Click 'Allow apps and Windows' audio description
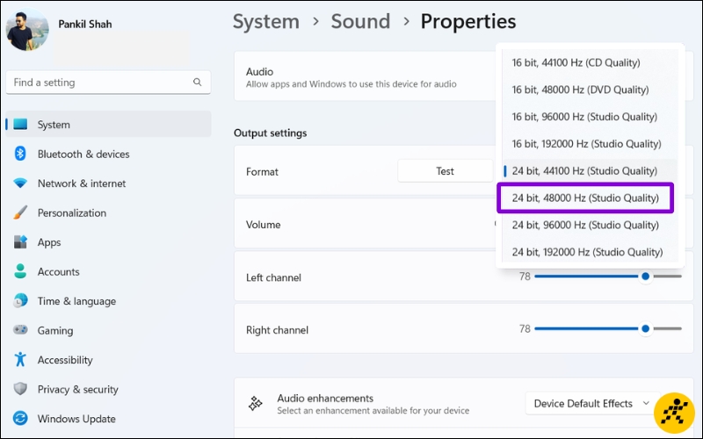The height and width of the screenshot is (439, 703). [x=351, y=84]
